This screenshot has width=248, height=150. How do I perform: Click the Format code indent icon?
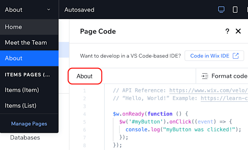pos(205,76)
